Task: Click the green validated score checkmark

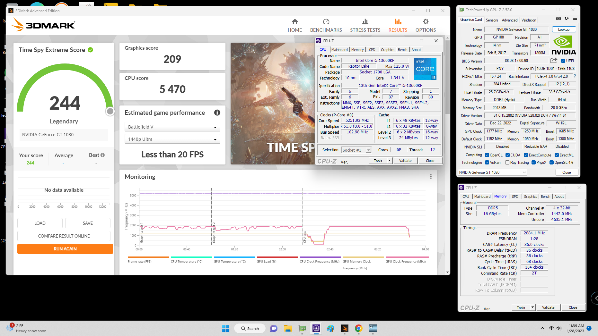Action: point(91,50)
